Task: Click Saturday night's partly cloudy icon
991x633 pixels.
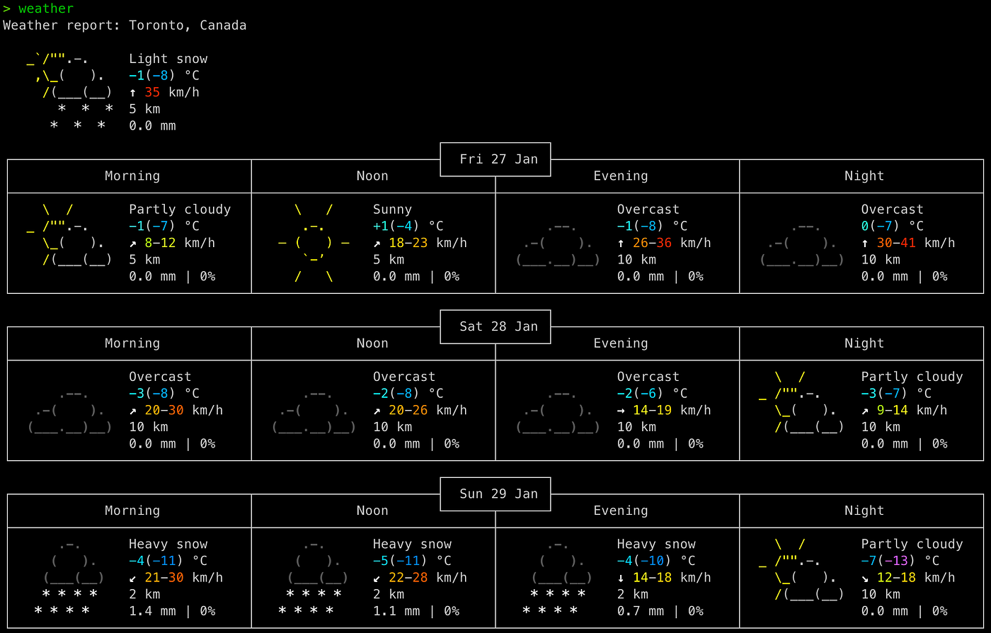Action: [x=802, y=401]
